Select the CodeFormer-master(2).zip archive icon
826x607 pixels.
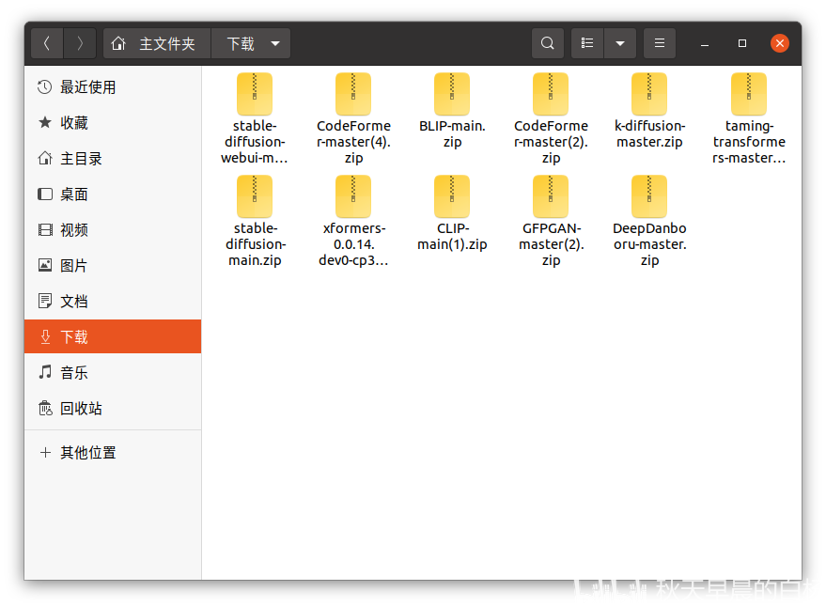551,94
